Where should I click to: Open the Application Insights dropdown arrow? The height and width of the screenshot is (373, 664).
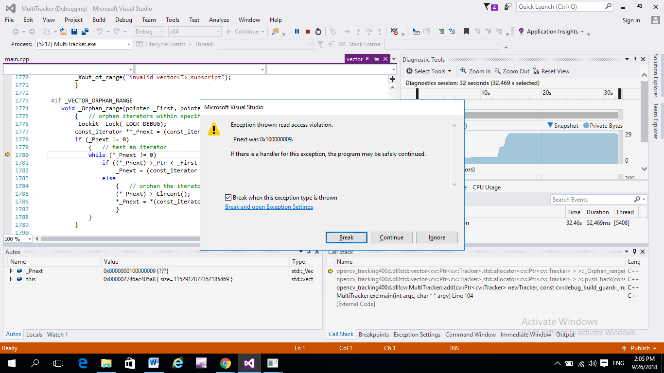(x=582, y=32)
